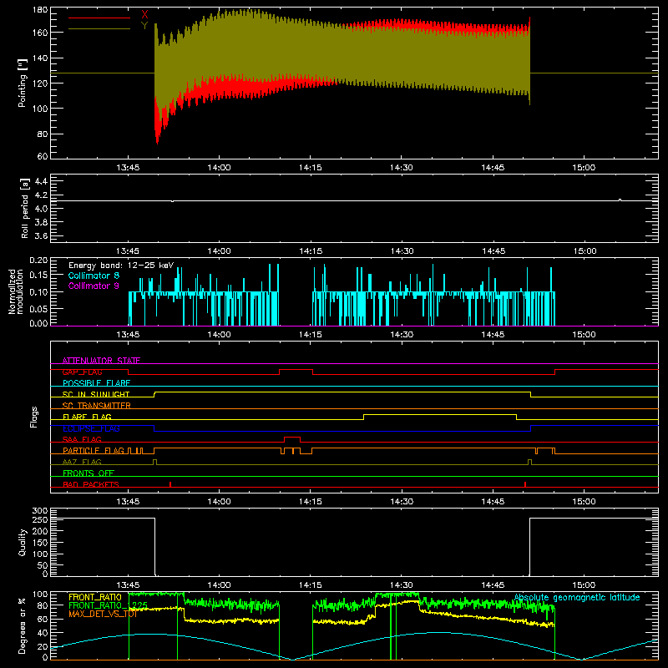Screen dimensions: 668x668
Task: Select the olive Y legend label
Action: point(144,26)
